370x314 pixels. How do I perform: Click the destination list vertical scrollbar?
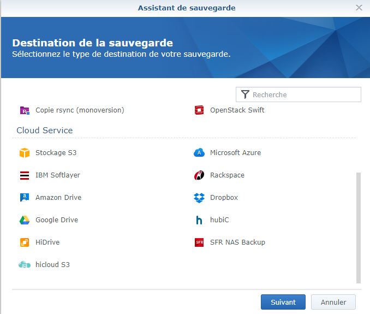click(x=359, y=228)
